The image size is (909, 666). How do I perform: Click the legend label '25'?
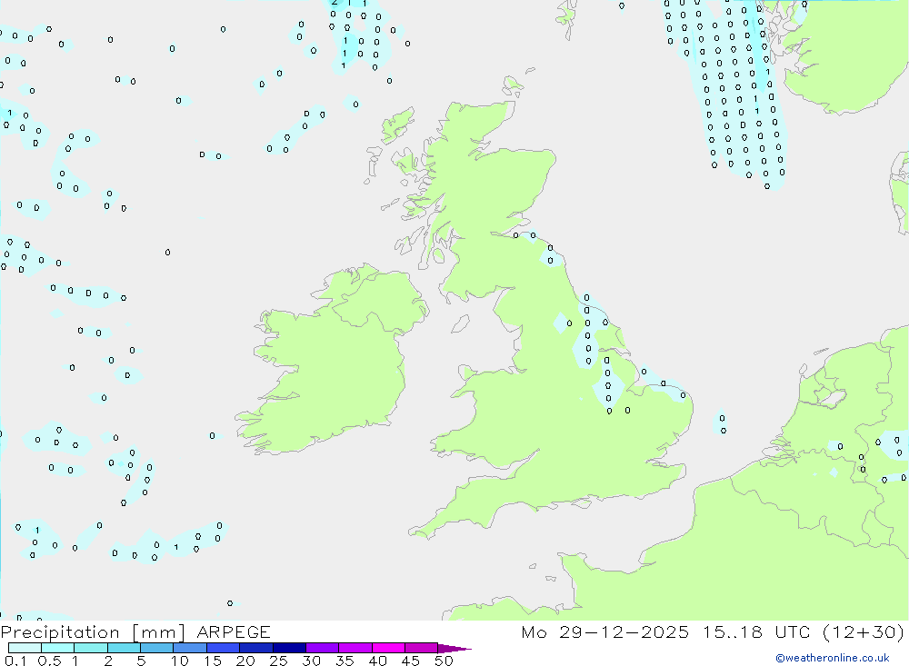(x=278, y=661)
